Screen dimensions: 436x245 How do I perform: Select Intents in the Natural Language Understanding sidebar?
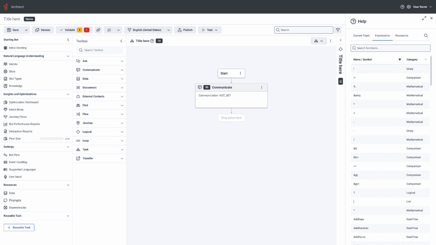click(x=15, y=64)
